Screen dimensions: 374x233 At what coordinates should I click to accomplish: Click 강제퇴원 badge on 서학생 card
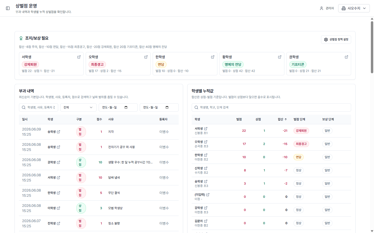[30, 64]
